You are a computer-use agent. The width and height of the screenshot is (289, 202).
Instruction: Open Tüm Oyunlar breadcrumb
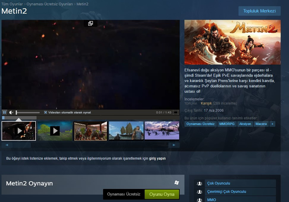12,4
